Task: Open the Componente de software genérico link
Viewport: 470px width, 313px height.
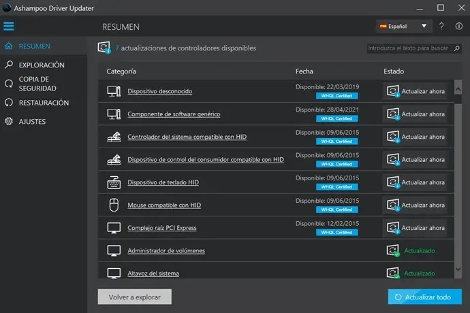Action: pyautogui.click(x=174, y=114)
